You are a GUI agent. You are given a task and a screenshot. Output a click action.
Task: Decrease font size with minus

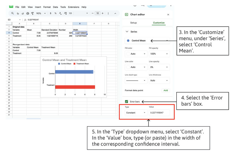point(92,13)
